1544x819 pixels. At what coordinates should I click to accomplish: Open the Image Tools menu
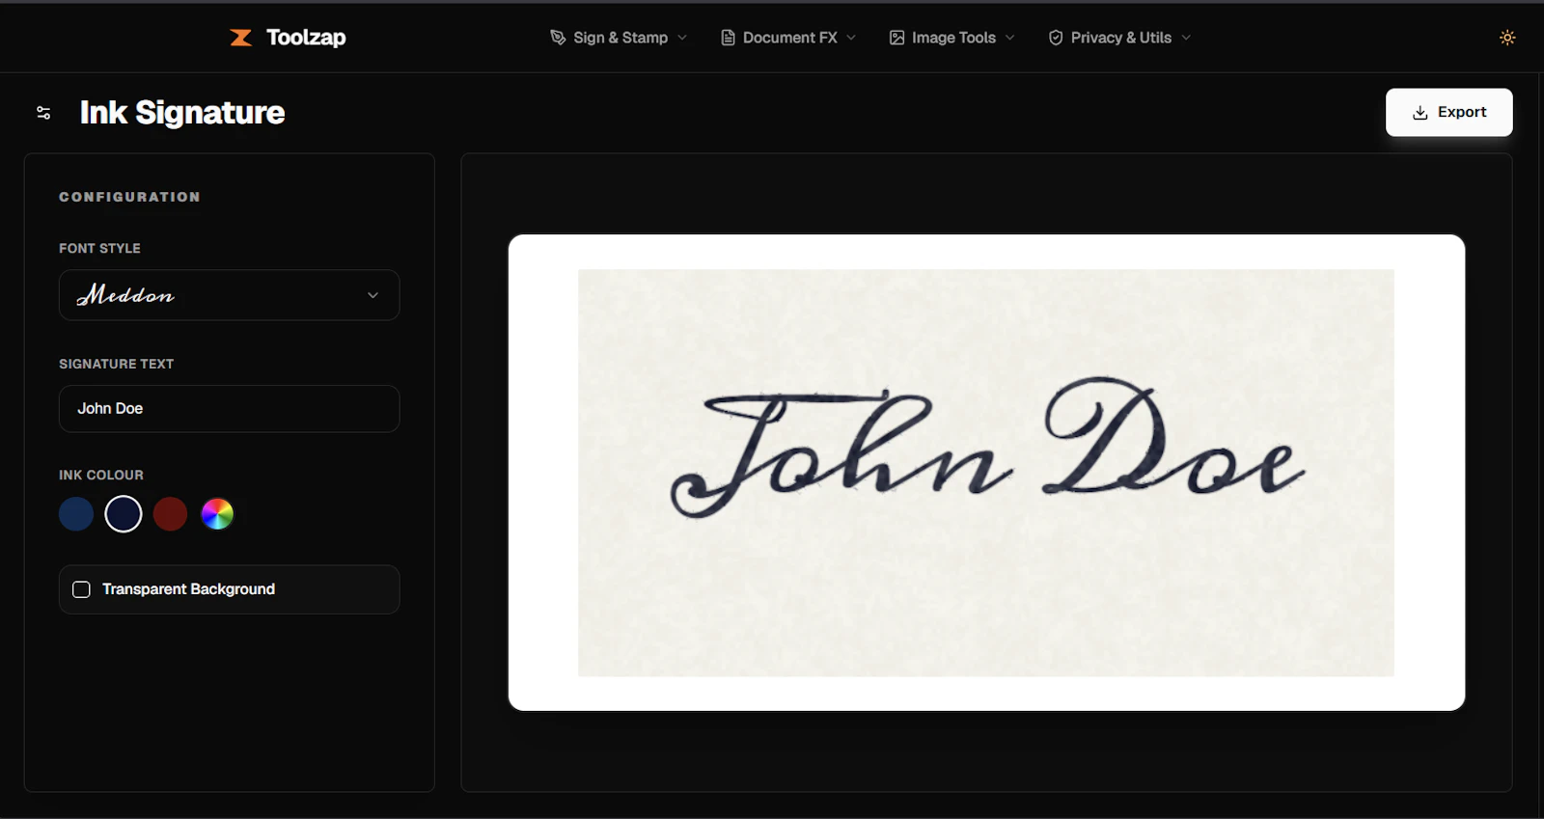coord(952,38)
